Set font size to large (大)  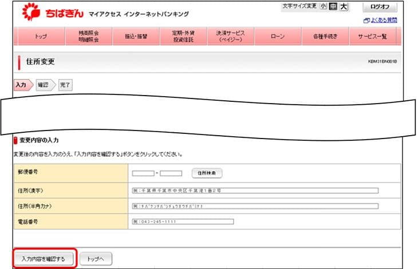click(344, 6)
